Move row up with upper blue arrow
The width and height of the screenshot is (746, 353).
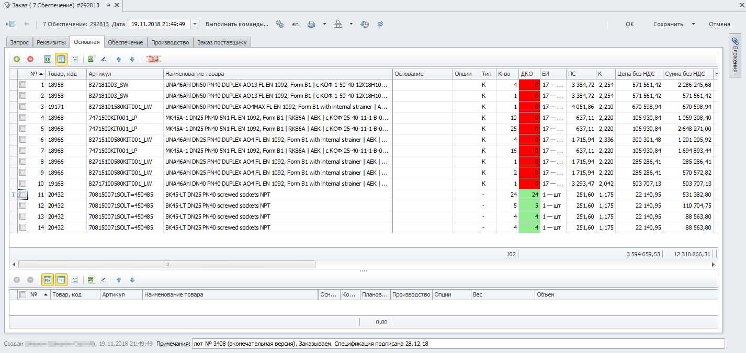[119, 60]
